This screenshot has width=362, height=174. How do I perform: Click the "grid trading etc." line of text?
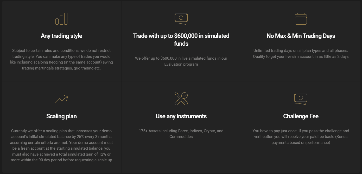(x=61, y=68)
